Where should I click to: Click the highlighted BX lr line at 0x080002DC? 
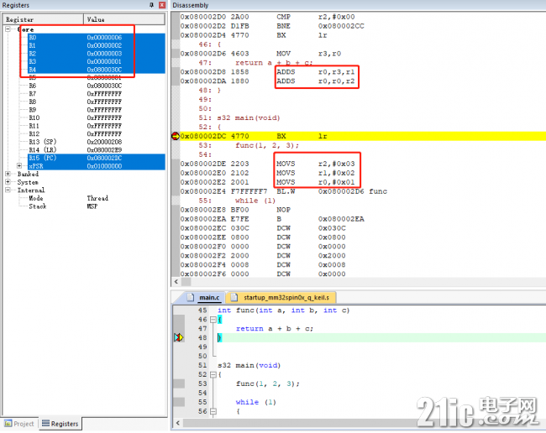[x=363, y=136]
